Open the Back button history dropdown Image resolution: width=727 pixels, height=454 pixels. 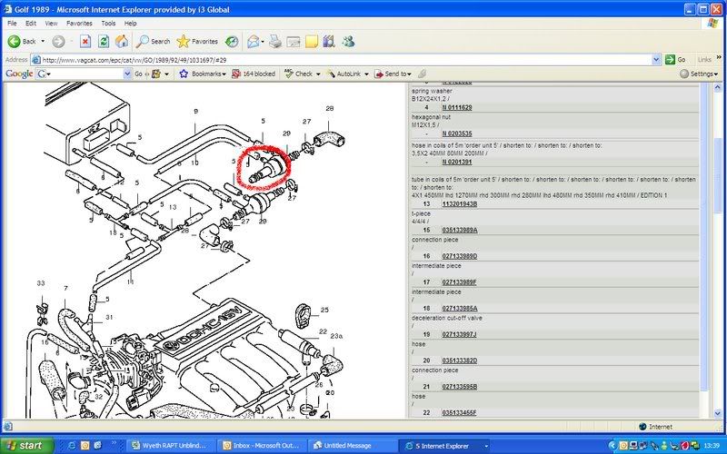43,41
